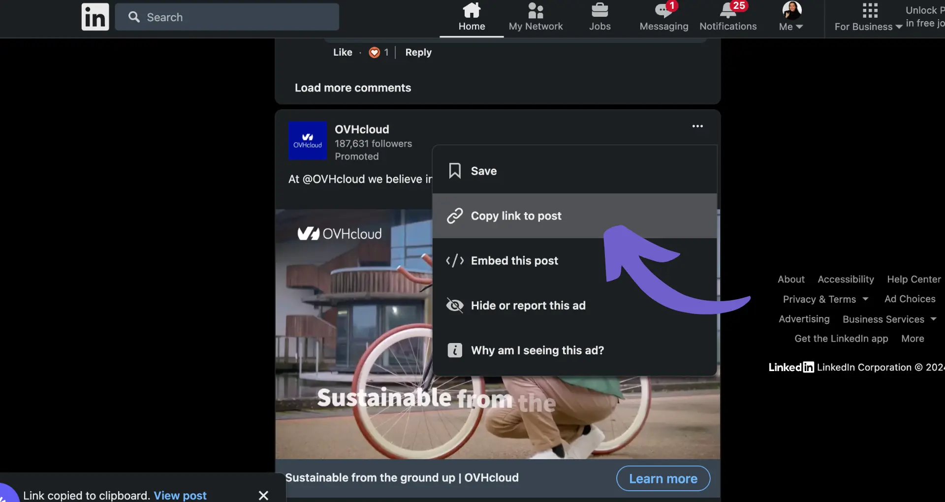945x502 pixels.
Task: Click Get the LinkedIn app link
Action: [x=841, y=339]
